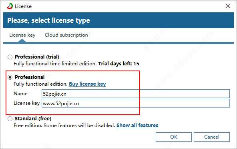
Task: Click the app logo icon in title bar
Action: pos(10,6)
